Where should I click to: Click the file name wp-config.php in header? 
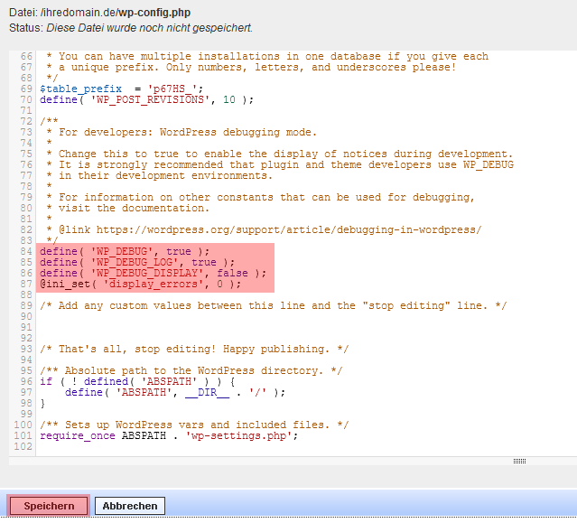(154, 13)
